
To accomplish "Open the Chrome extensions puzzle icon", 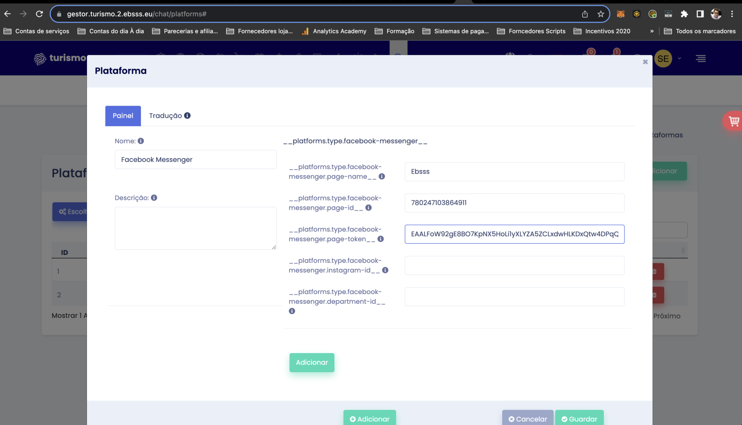I will (x=684, y=14).
